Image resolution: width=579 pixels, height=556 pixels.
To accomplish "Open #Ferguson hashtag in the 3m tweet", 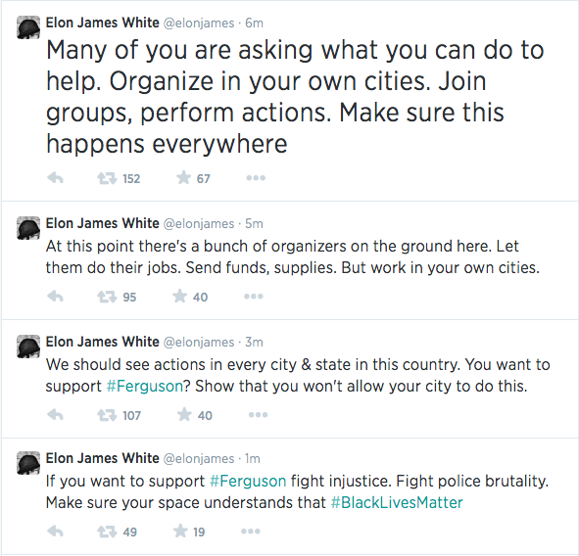I will (145, 387).
